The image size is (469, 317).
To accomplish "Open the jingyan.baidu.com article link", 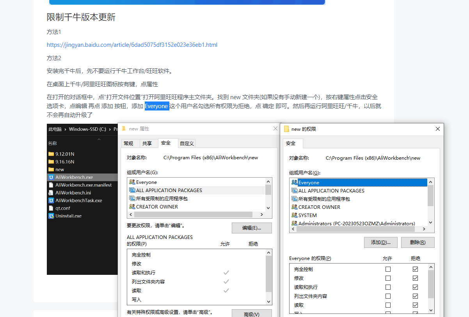I will pos(132,45).
